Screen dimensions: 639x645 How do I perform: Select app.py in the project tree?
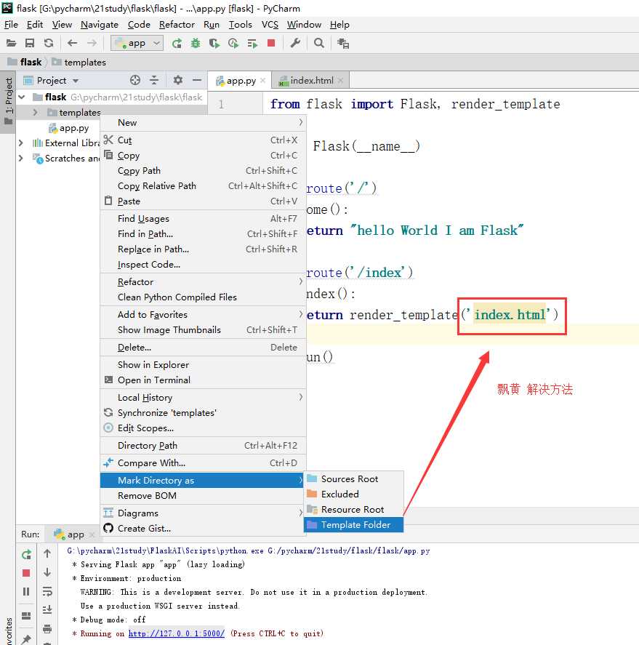(x=68, y=128)
